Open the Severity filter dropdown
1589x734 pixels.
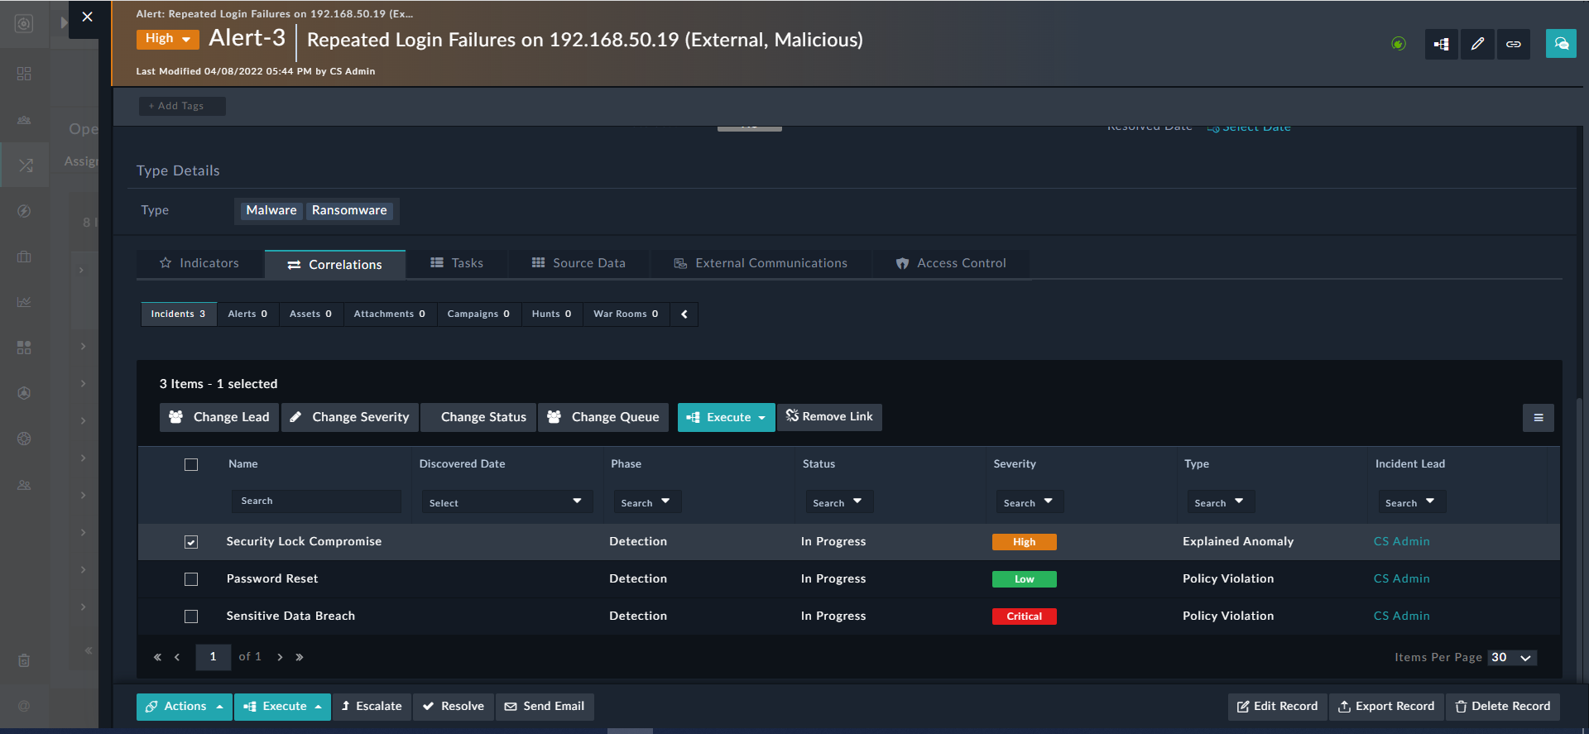(1030, 502)
